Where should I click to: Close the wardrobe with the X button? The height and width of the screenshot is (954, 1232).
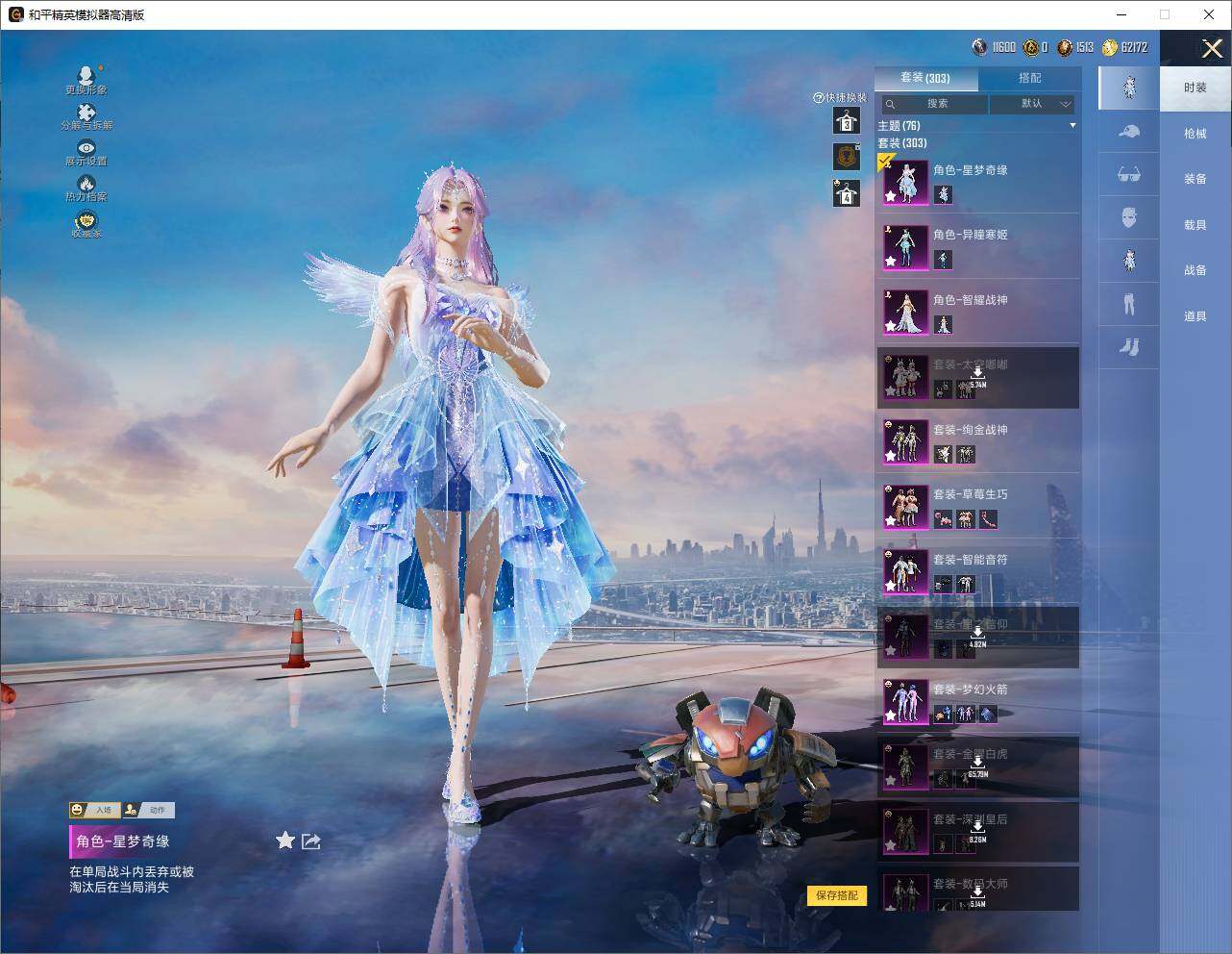1212,48
